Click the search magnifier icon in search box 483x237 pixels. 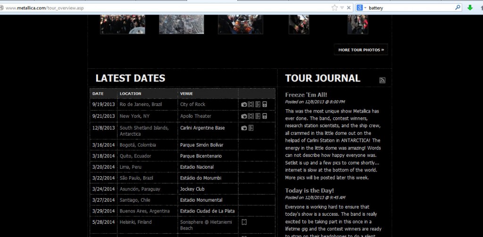[458, 8]
